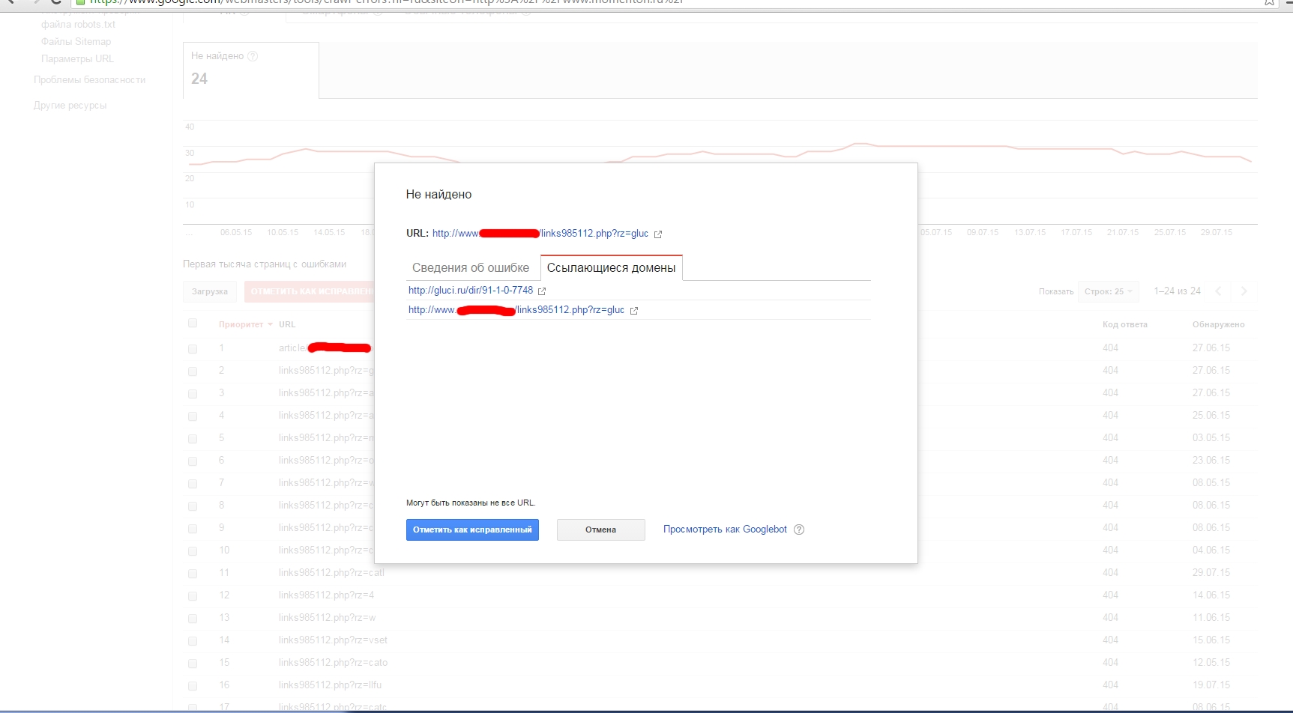Open the error URL link at dialog top
The image size is (1293, 713).
(540, 234)
